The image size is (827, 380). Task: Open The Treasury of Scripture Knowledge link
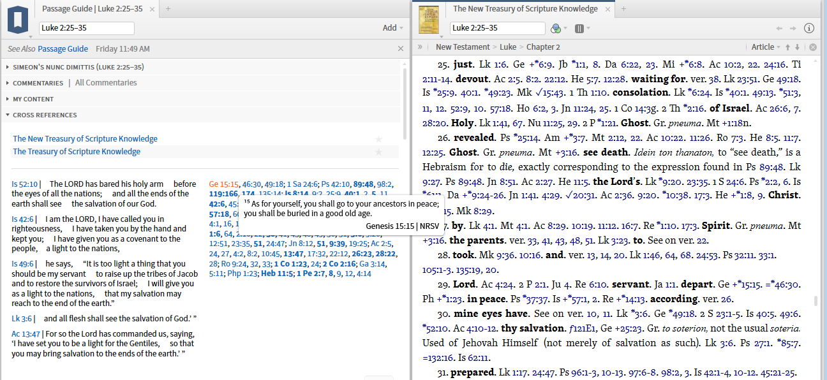click(x=77, y=152)
